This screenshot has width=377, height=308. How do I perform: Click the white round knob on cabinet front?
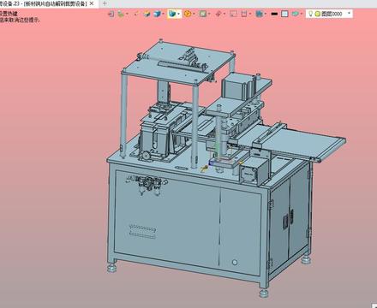point(235,263)
